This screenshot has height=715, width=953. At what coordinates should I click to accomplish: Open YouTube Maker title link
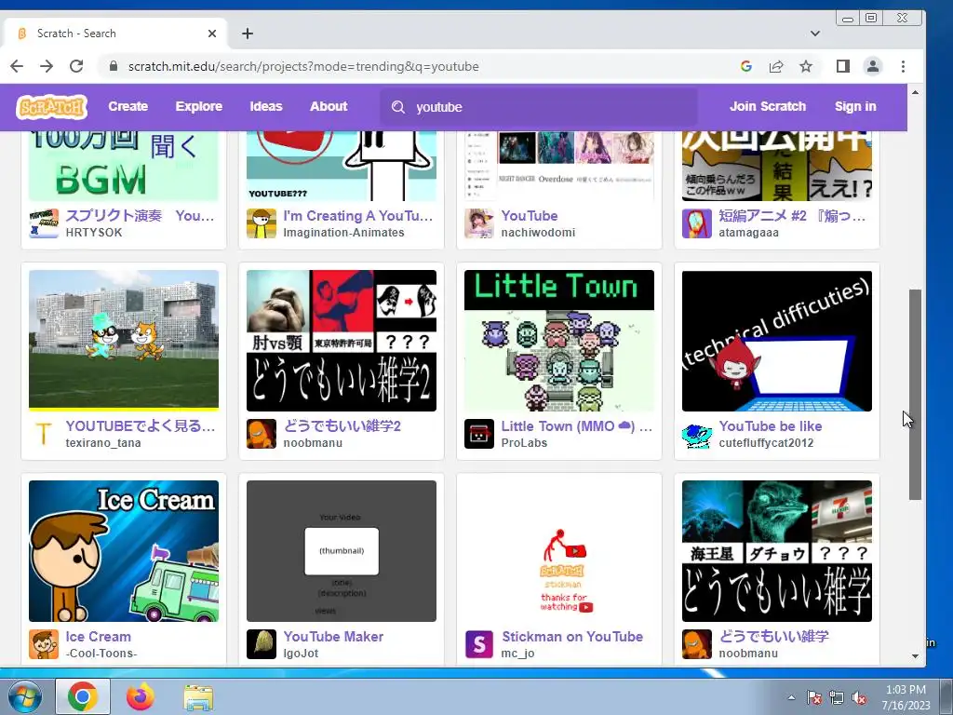[334, 637]
